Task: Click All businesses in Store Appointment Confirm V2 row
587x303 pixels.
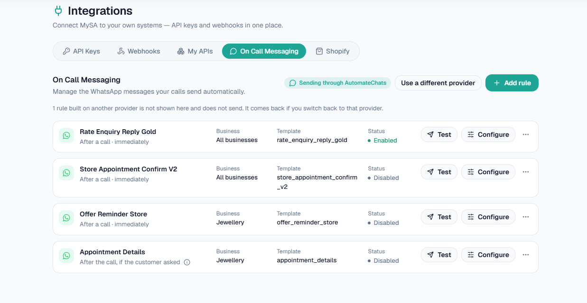Action: (x=237, y=178)
